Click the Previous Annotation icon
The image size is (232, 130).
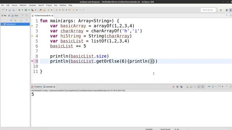point(63,10)
